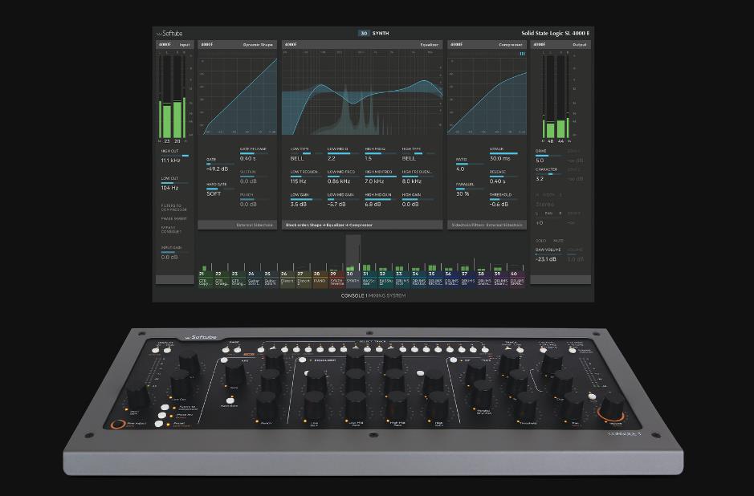
Task: Toggle Solo in the Output section
Action: pos(541,241)
